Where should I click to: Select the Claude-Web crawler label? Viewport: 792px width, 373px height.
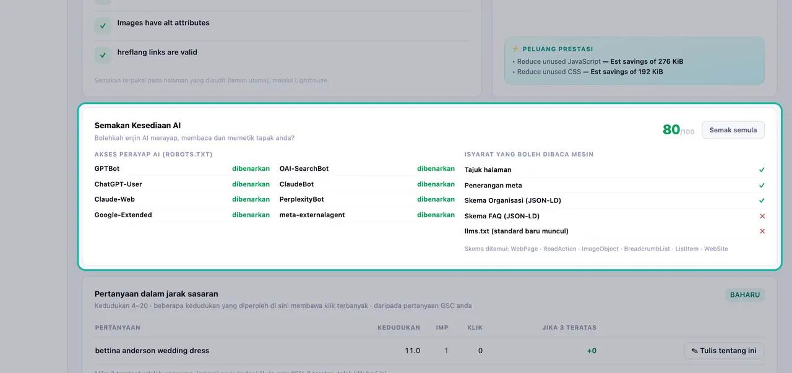(114, 199)
